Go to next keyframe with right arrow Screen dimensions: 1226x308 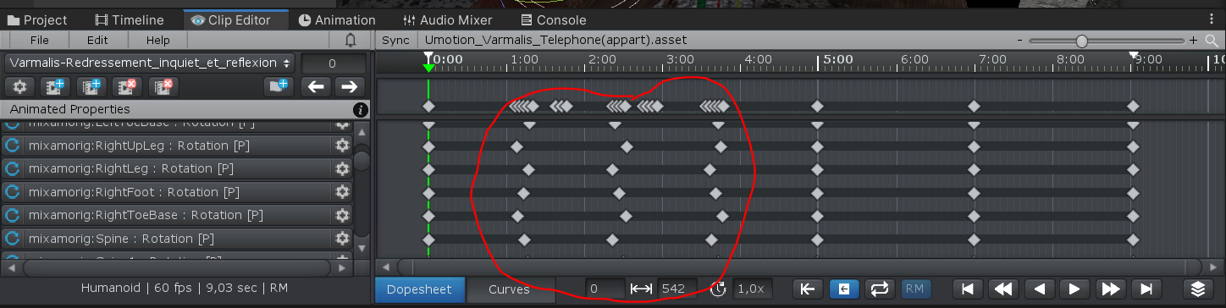pyautogui.click(x=348, y=86)
